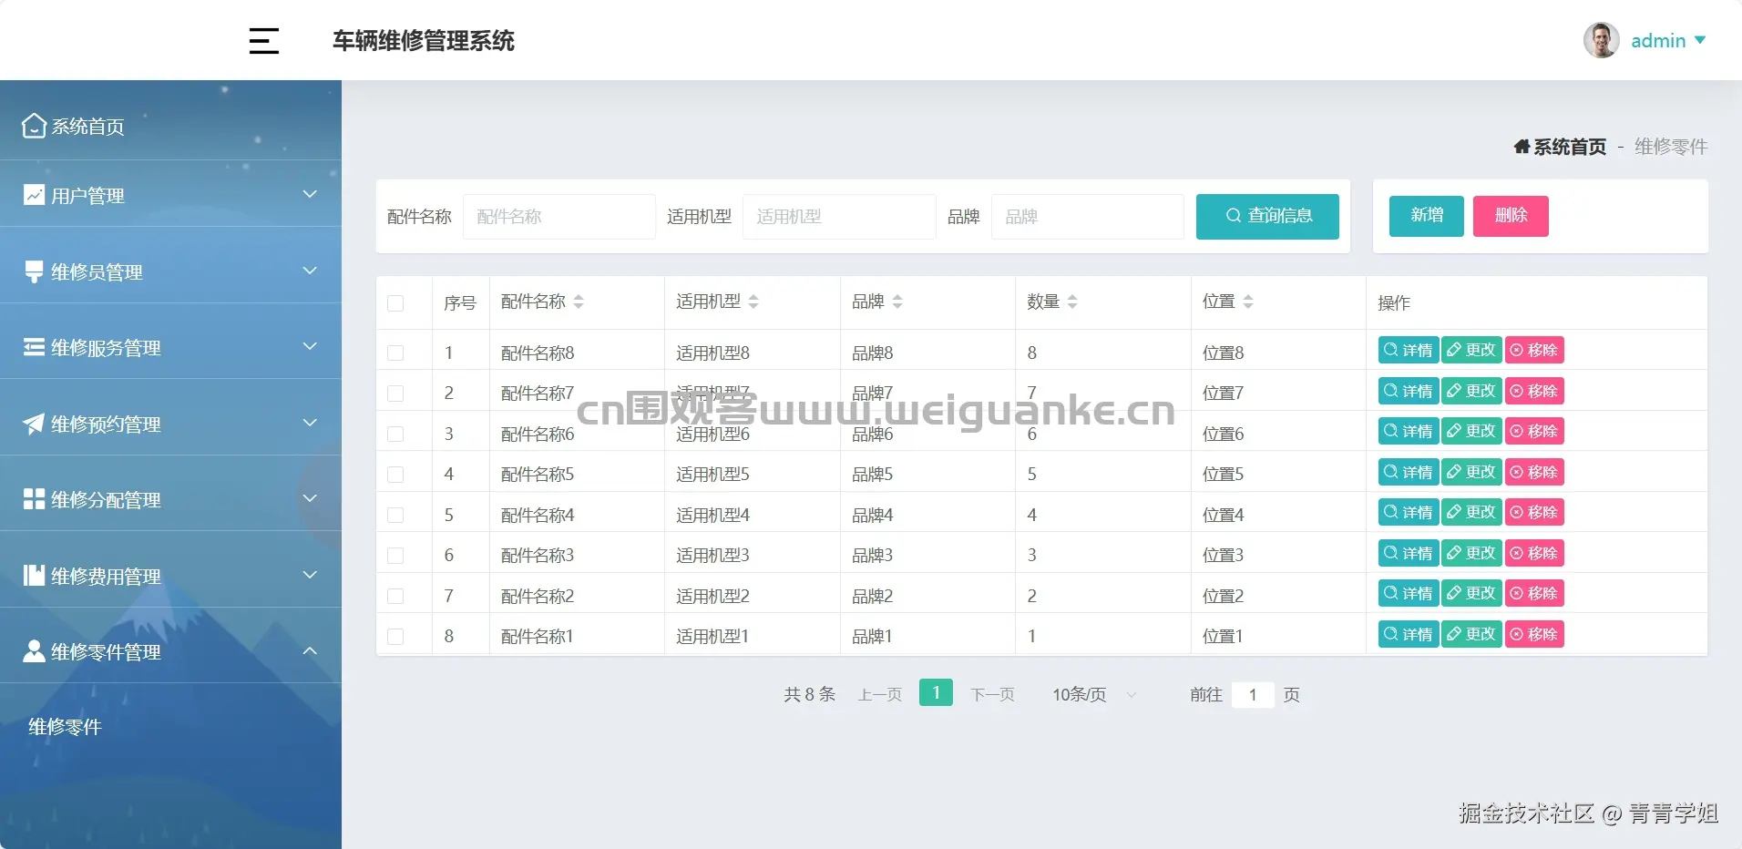Click the list icon beside 维修服务管理
Viewport: 1742px width, 849px height.
tap(34, 347)
